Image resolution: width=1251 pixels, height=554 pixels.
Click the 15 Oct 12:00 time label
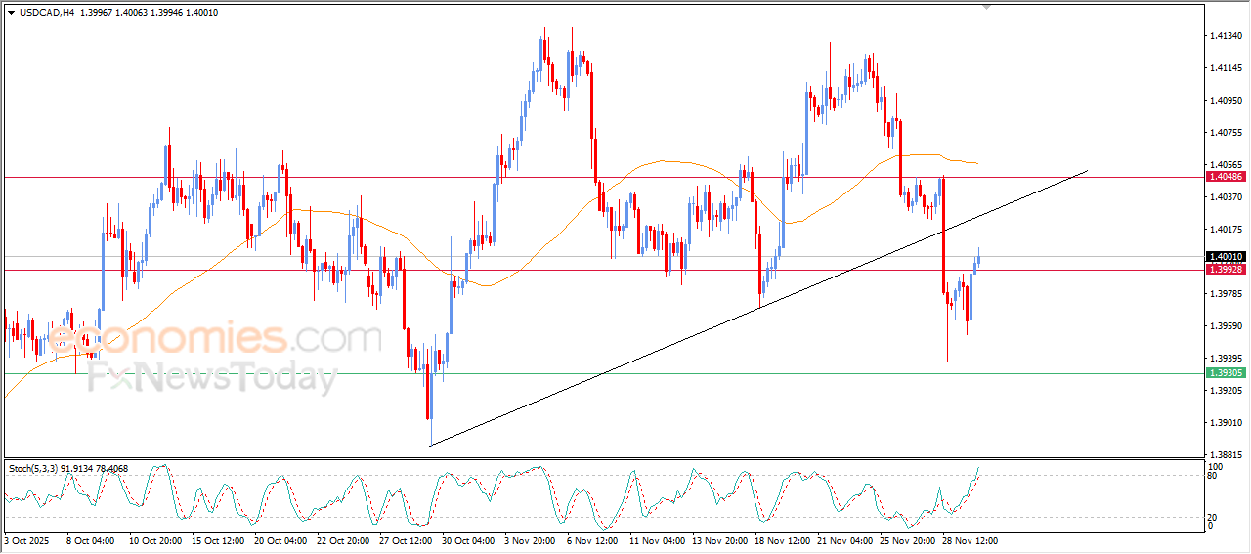click(216, 540)
